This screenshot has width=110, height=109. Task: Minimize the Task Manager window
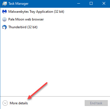(x=79, y=4)
